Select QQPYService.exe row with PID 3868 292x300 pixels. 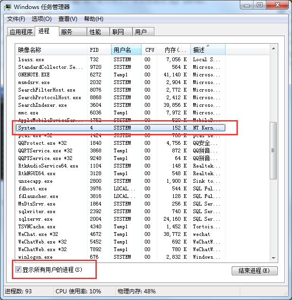point(121,150)
